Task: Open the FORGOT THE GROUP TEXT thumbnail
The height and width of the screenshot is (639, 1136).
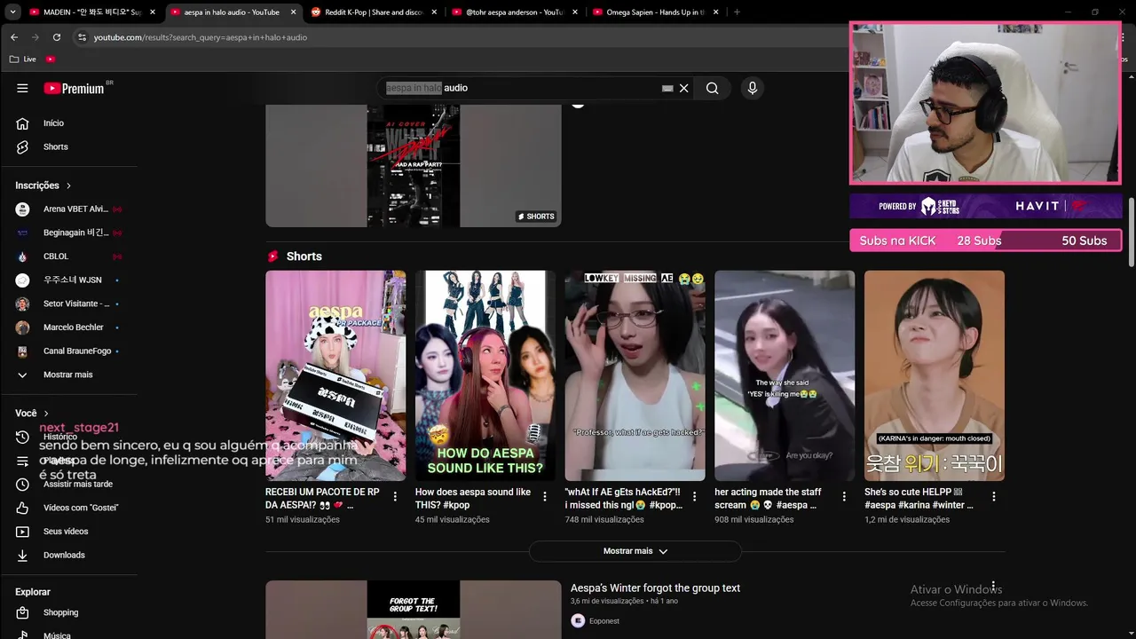Action: 414,610
